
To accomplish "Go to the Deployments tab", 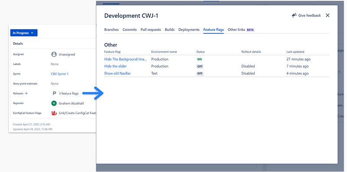I will pos(189,30).
